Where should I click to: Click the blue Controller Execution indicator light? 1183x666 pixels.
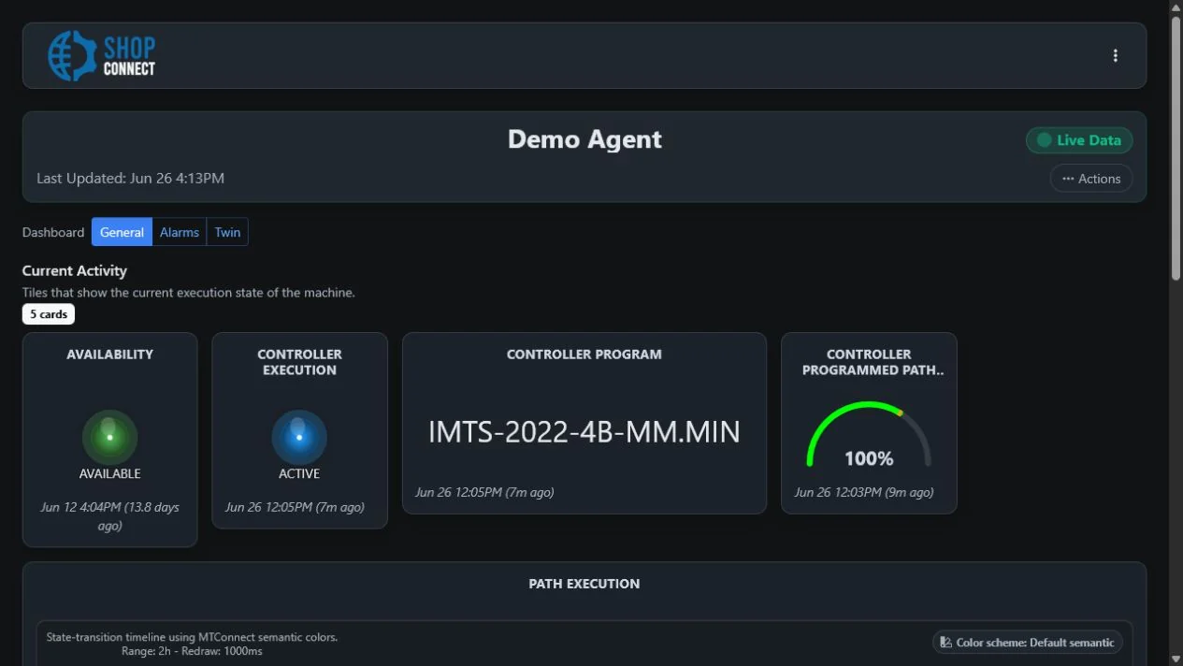click(299, 437)
